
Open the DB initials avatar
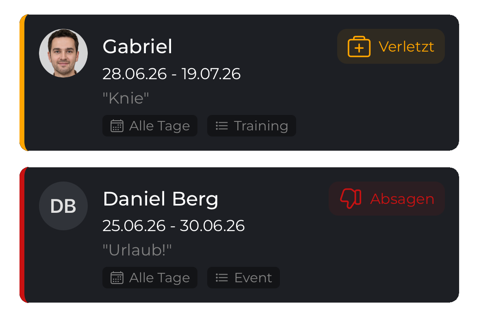pos(63,206)
